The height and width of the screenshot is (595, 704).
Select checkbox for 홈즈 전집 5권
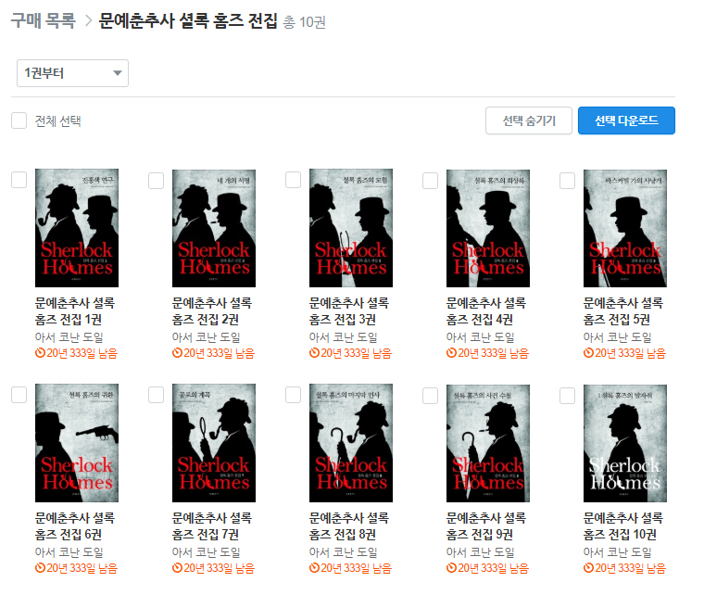567,181
